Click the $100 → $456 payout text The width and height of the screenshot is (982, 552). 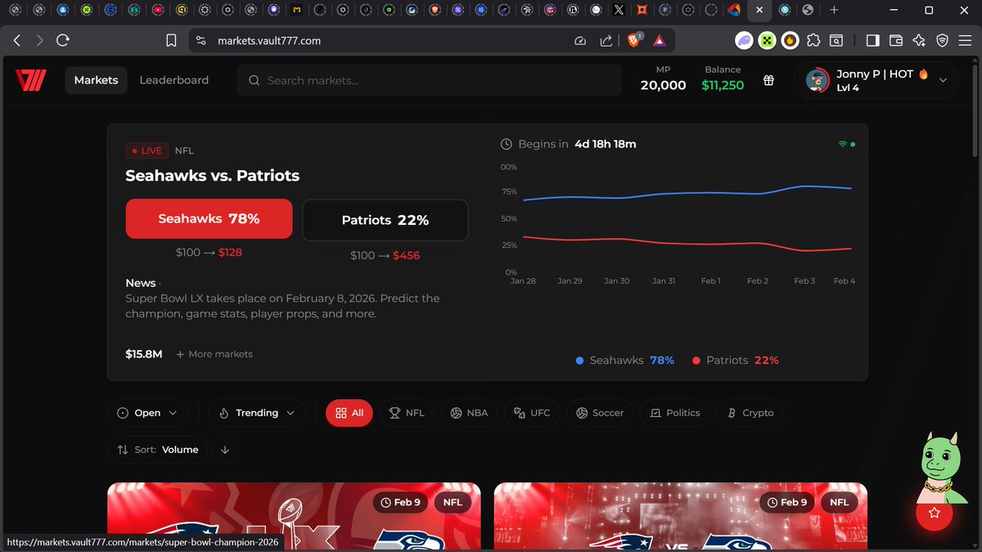[385, 256]
